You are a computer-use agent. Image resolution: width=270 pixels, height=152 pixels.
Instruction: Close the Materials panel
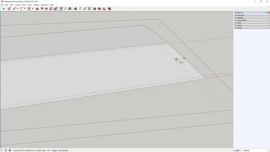tap(269, 18)
